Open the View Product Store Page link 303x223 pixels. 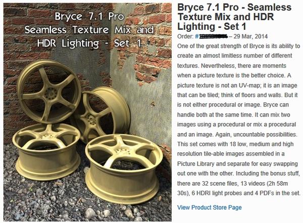[209, 207]
